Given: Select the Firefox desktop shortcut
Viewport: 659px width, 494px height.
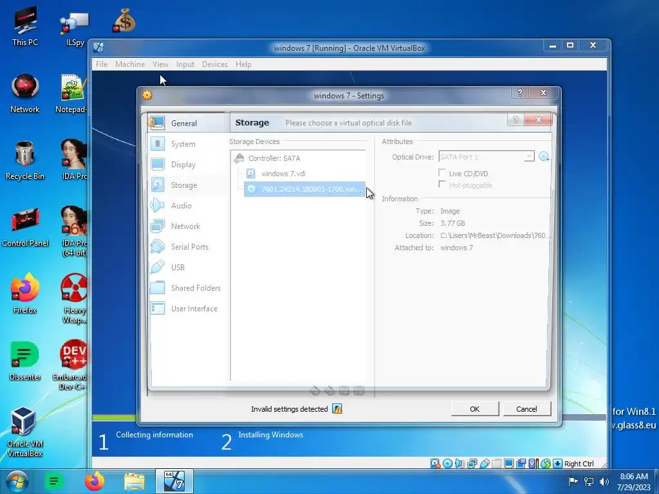Looking at the screenshot, I should pos(25,294).
